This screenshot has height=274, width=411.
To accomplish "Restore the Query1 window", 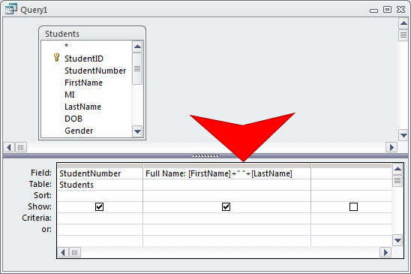I will [x=387, y=10].
